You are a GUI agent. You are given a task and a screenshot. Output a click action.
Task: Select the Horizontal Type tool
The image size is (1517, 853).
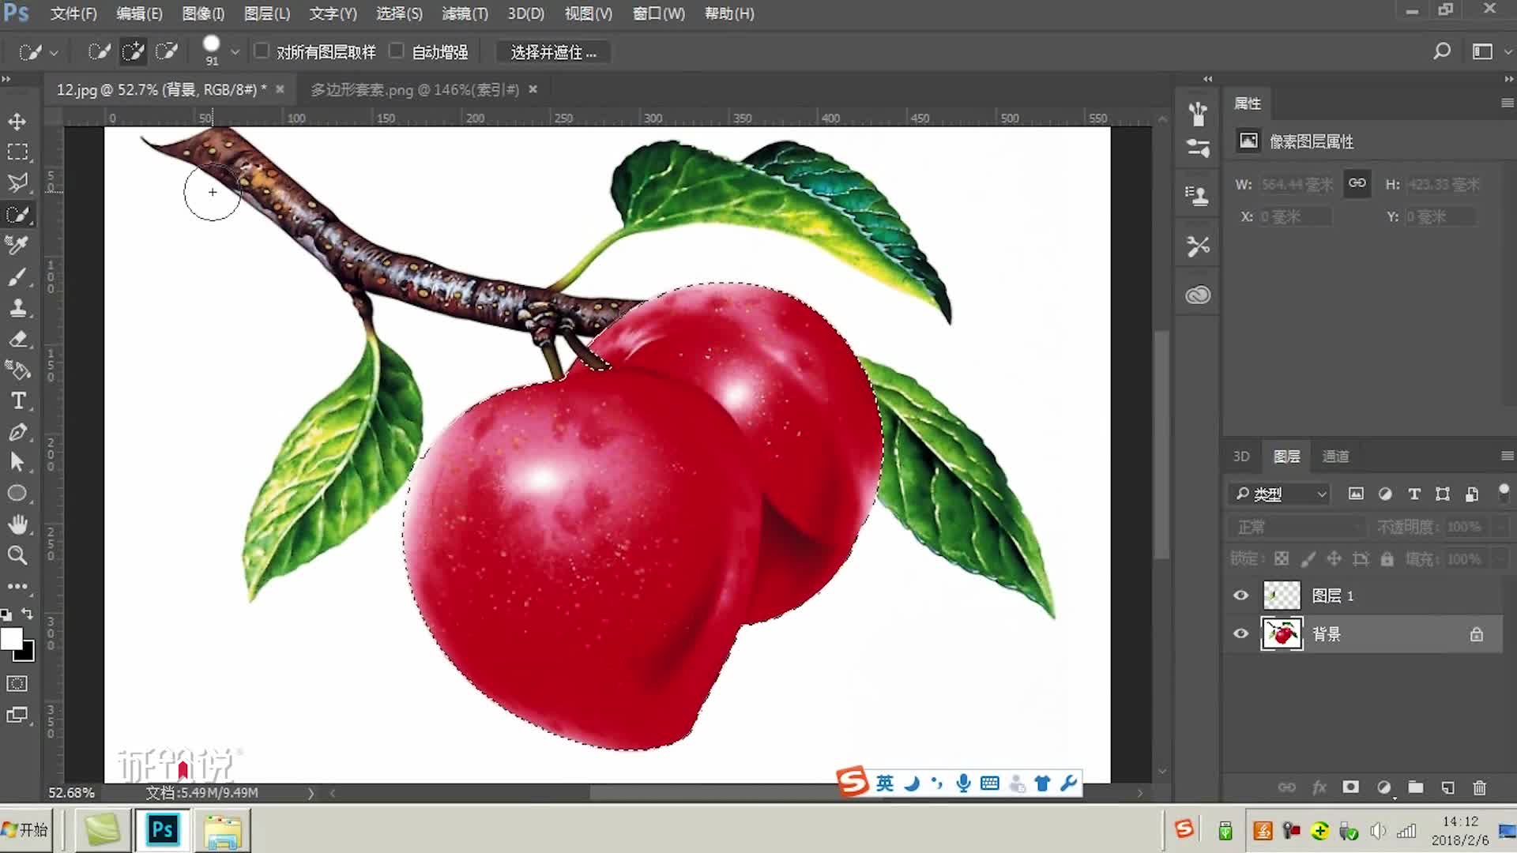coord(17,400)
